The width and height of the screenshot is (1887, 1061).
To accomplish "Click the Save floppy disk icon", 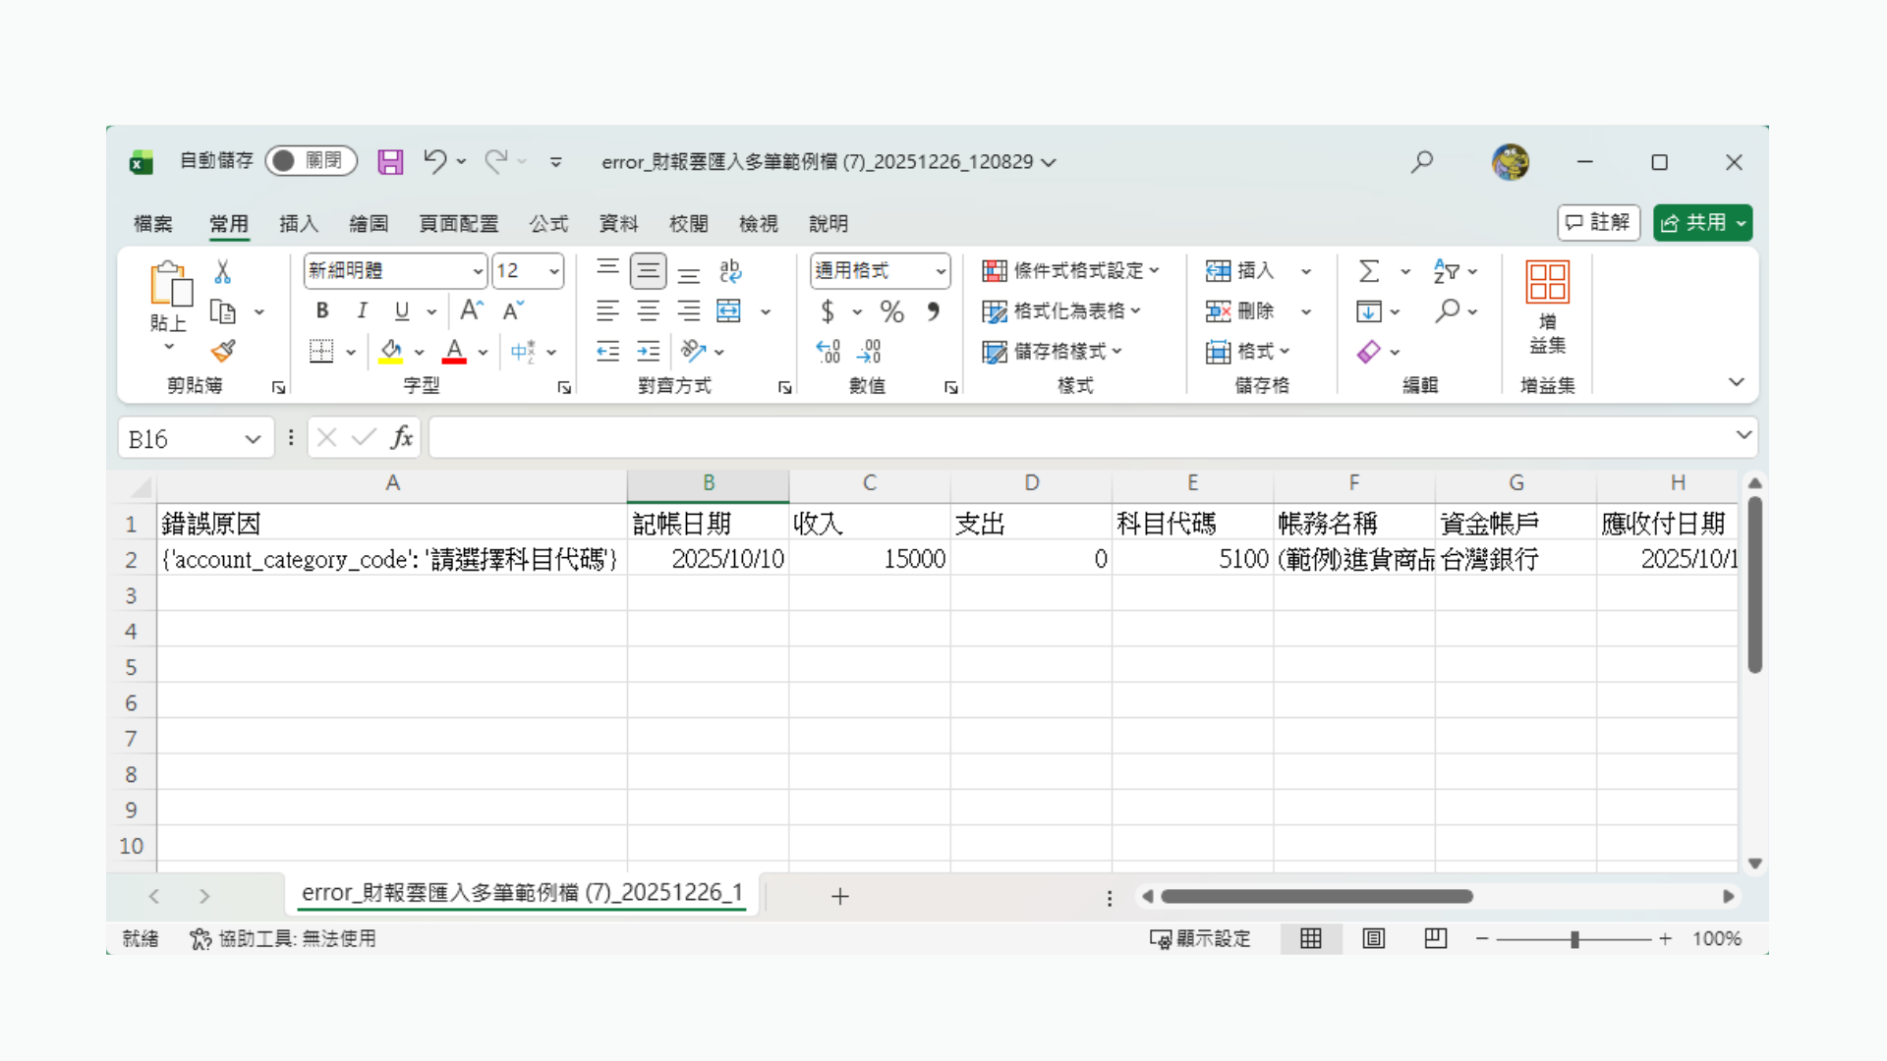I will (x=390, y=162).
